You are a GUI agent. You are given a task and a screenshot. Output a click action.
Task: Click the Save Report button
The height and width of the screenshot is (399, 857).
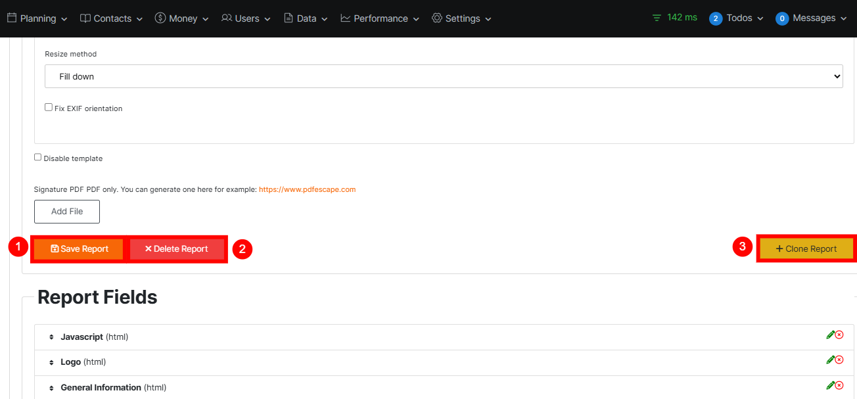point(79,249)
